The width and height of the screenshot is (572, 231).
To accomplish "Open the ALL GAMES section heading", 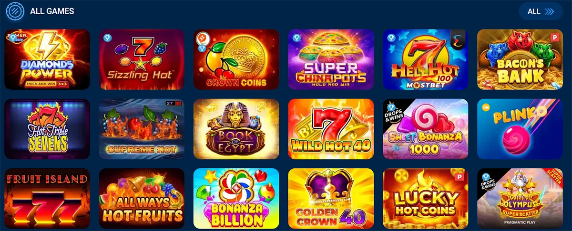I will coord(52,11).
